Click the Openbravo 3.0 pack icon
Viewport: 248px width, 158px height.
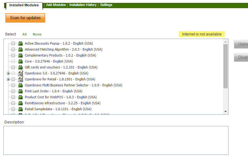pos(20,73)
